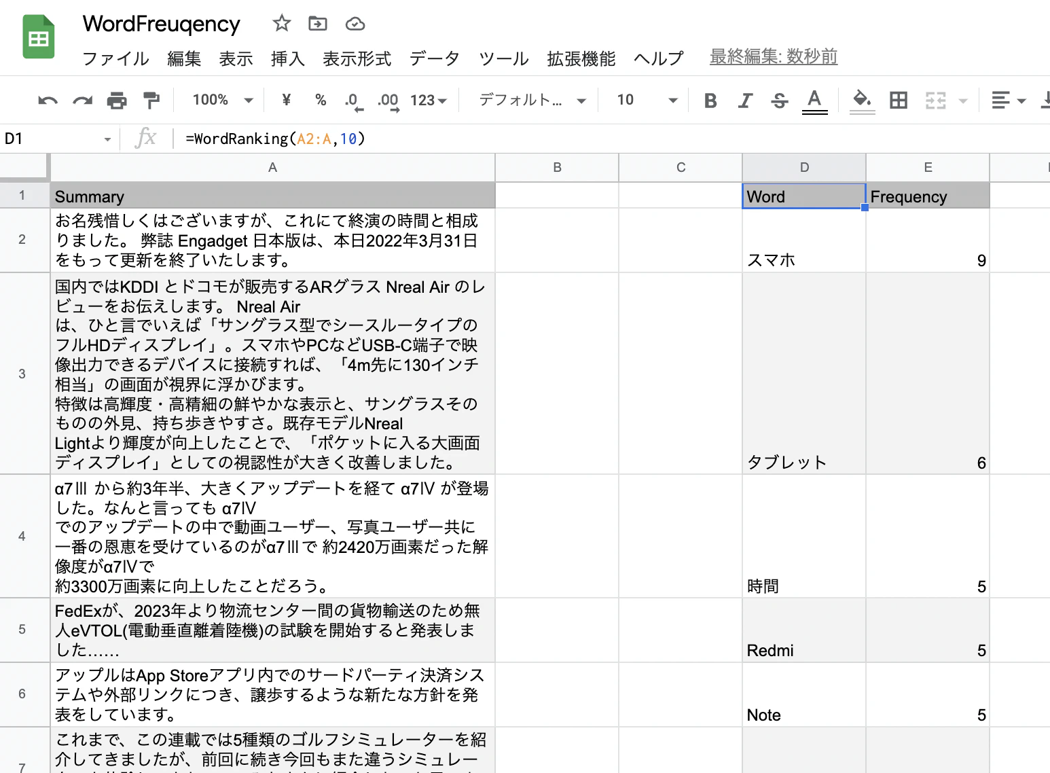Open the 拡張機能 menu

pyautogui.click(x=581, y=58)
